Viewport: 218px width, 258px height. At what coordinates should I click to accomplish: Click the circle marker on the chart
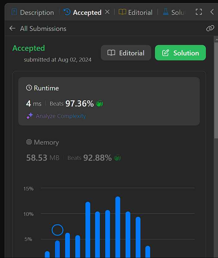(x=58, y=230)
